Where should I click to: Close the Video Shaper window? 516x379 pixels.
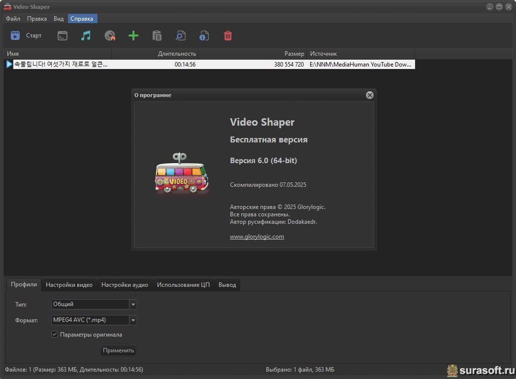tap(509, 7)
